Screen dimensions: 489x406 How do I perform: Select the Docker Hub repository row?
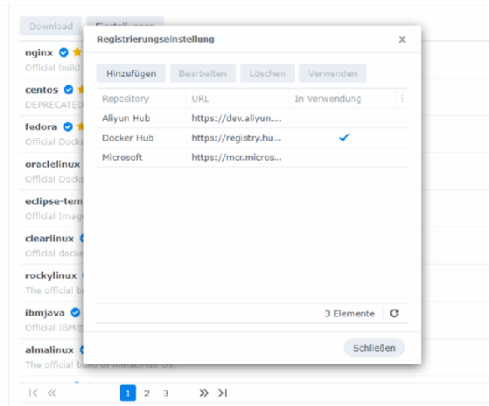(252, 138)
